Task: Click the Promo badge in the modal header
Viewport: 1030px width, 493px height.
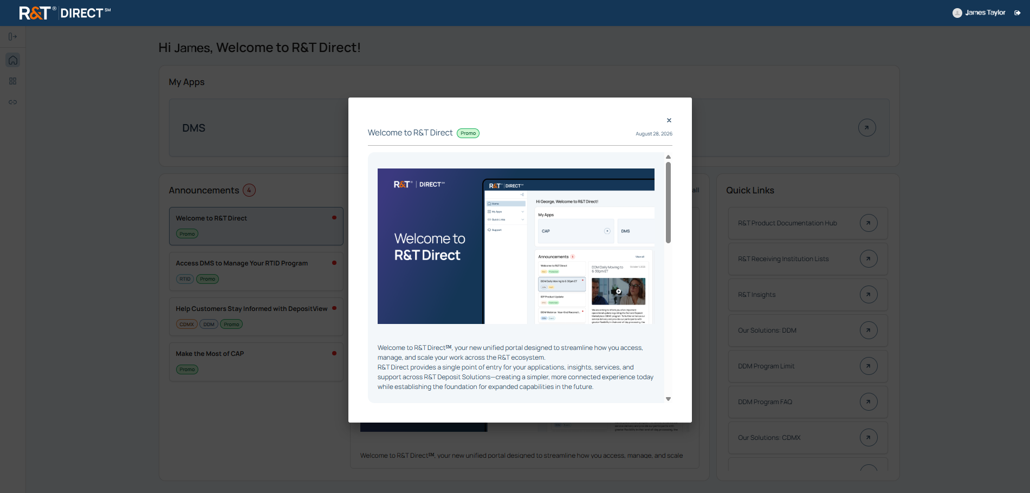Action: click(468, 133)
